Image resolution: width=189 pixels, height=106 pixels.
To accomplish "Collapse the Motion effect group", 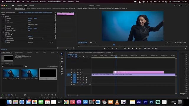I will (2, 16).
